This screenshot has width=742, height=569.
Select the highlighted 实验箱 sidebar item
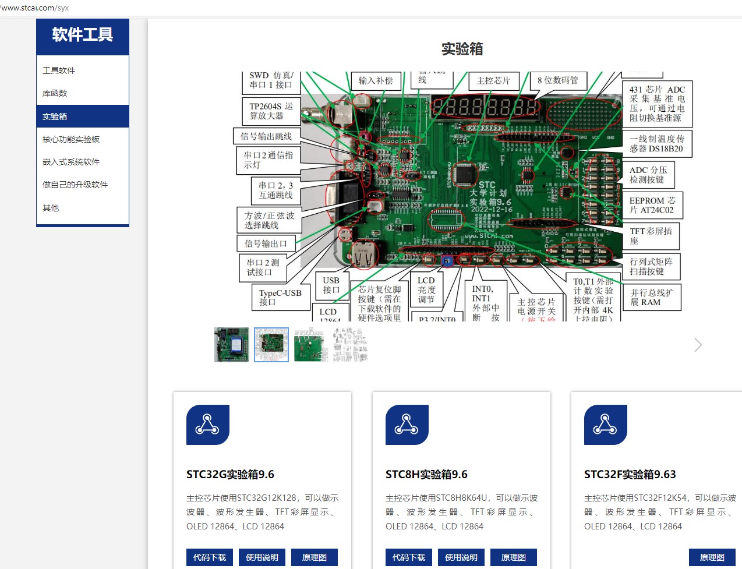(83, 116)
